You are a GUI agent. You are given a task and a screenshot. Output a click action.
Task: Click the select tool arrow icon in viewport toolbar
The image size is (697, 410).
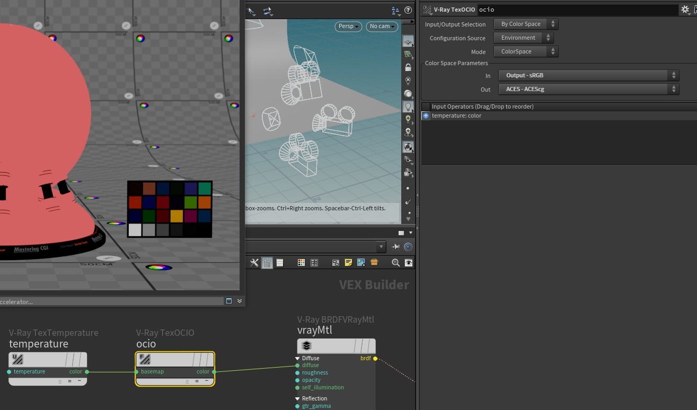tap(251, 11)
